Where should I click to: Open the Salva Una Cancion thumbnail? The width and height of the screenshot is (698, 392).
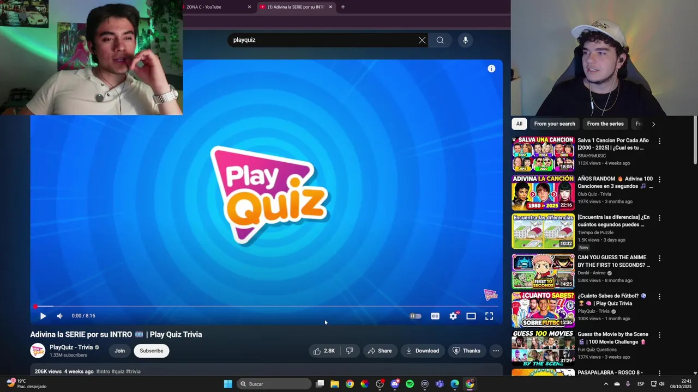pos(543,154)
